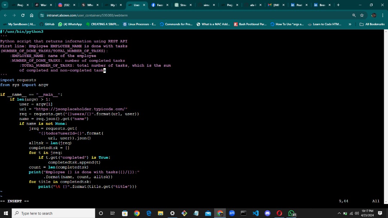
Task: Open File Explorer from taskbar
Action: coord(161,213)
